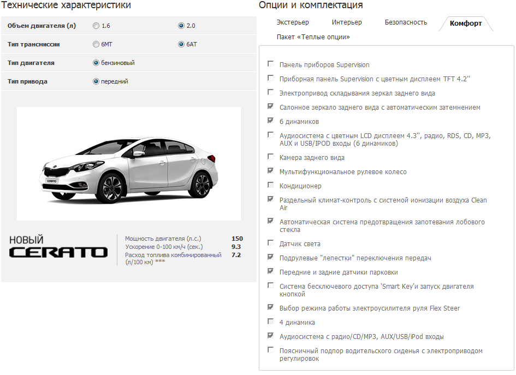Click the Тип трансмиссии label
516x375 pixels.
33,44
